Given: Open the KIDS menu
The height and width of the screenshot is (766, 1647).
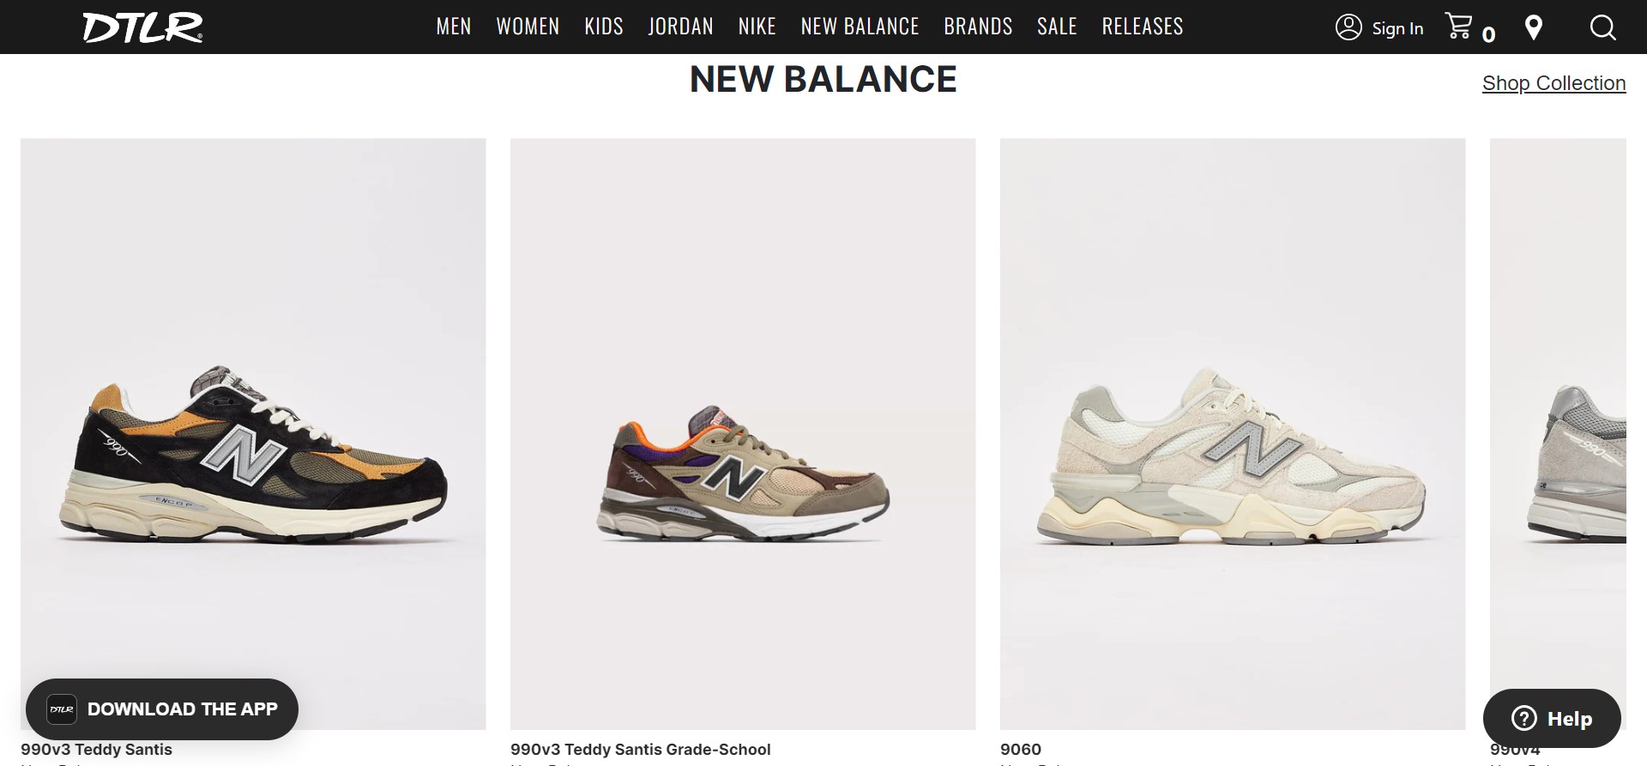Looking at the screenshot, I should (604, 27).
